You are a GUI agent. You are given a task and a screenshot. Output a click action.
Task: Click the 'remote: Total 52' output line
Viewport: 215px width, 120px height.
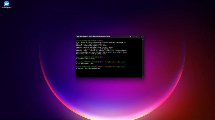[101, 51]
